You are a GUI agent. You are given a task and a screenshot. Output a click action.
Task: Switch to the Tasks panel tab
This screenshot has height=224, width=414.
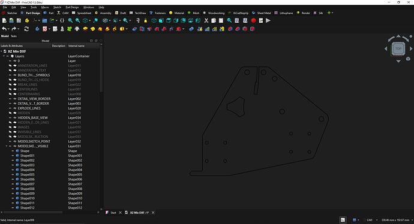click(x=14, y=36)
